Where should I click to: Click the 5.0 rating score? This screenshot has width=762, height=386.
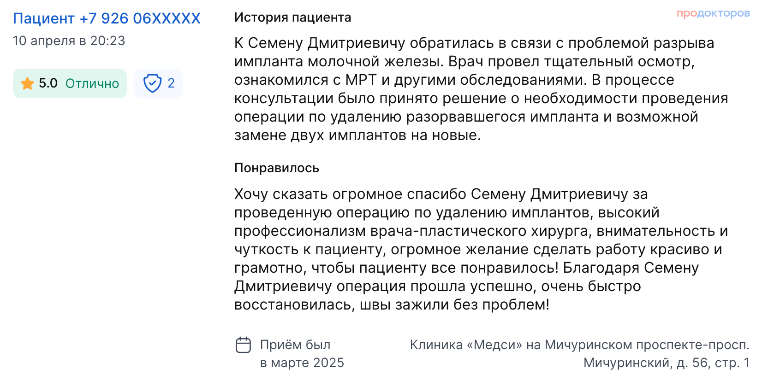coord(48,83)
